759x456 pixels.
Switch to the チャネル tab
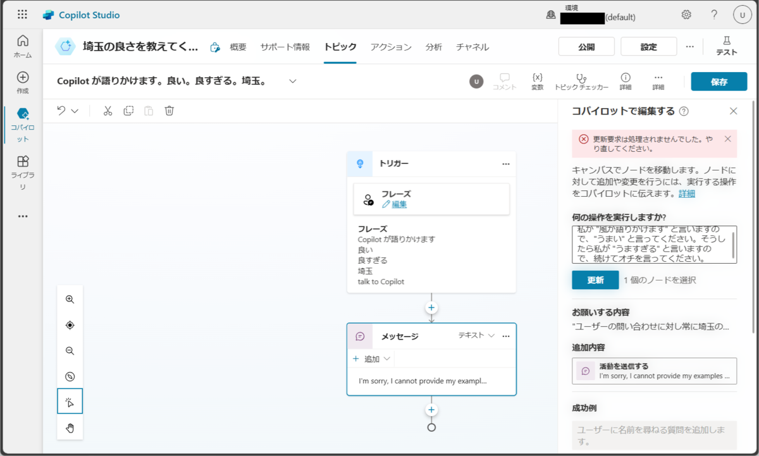472,47
